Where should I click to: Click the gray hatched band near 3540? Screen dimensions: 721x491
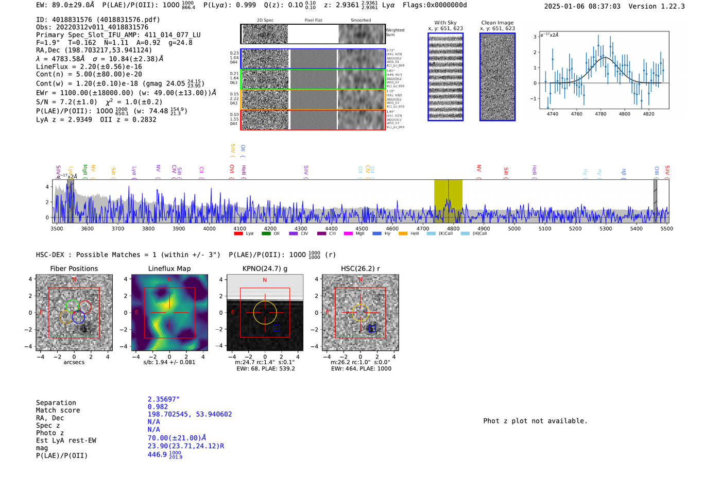click(x=71, y=201)
